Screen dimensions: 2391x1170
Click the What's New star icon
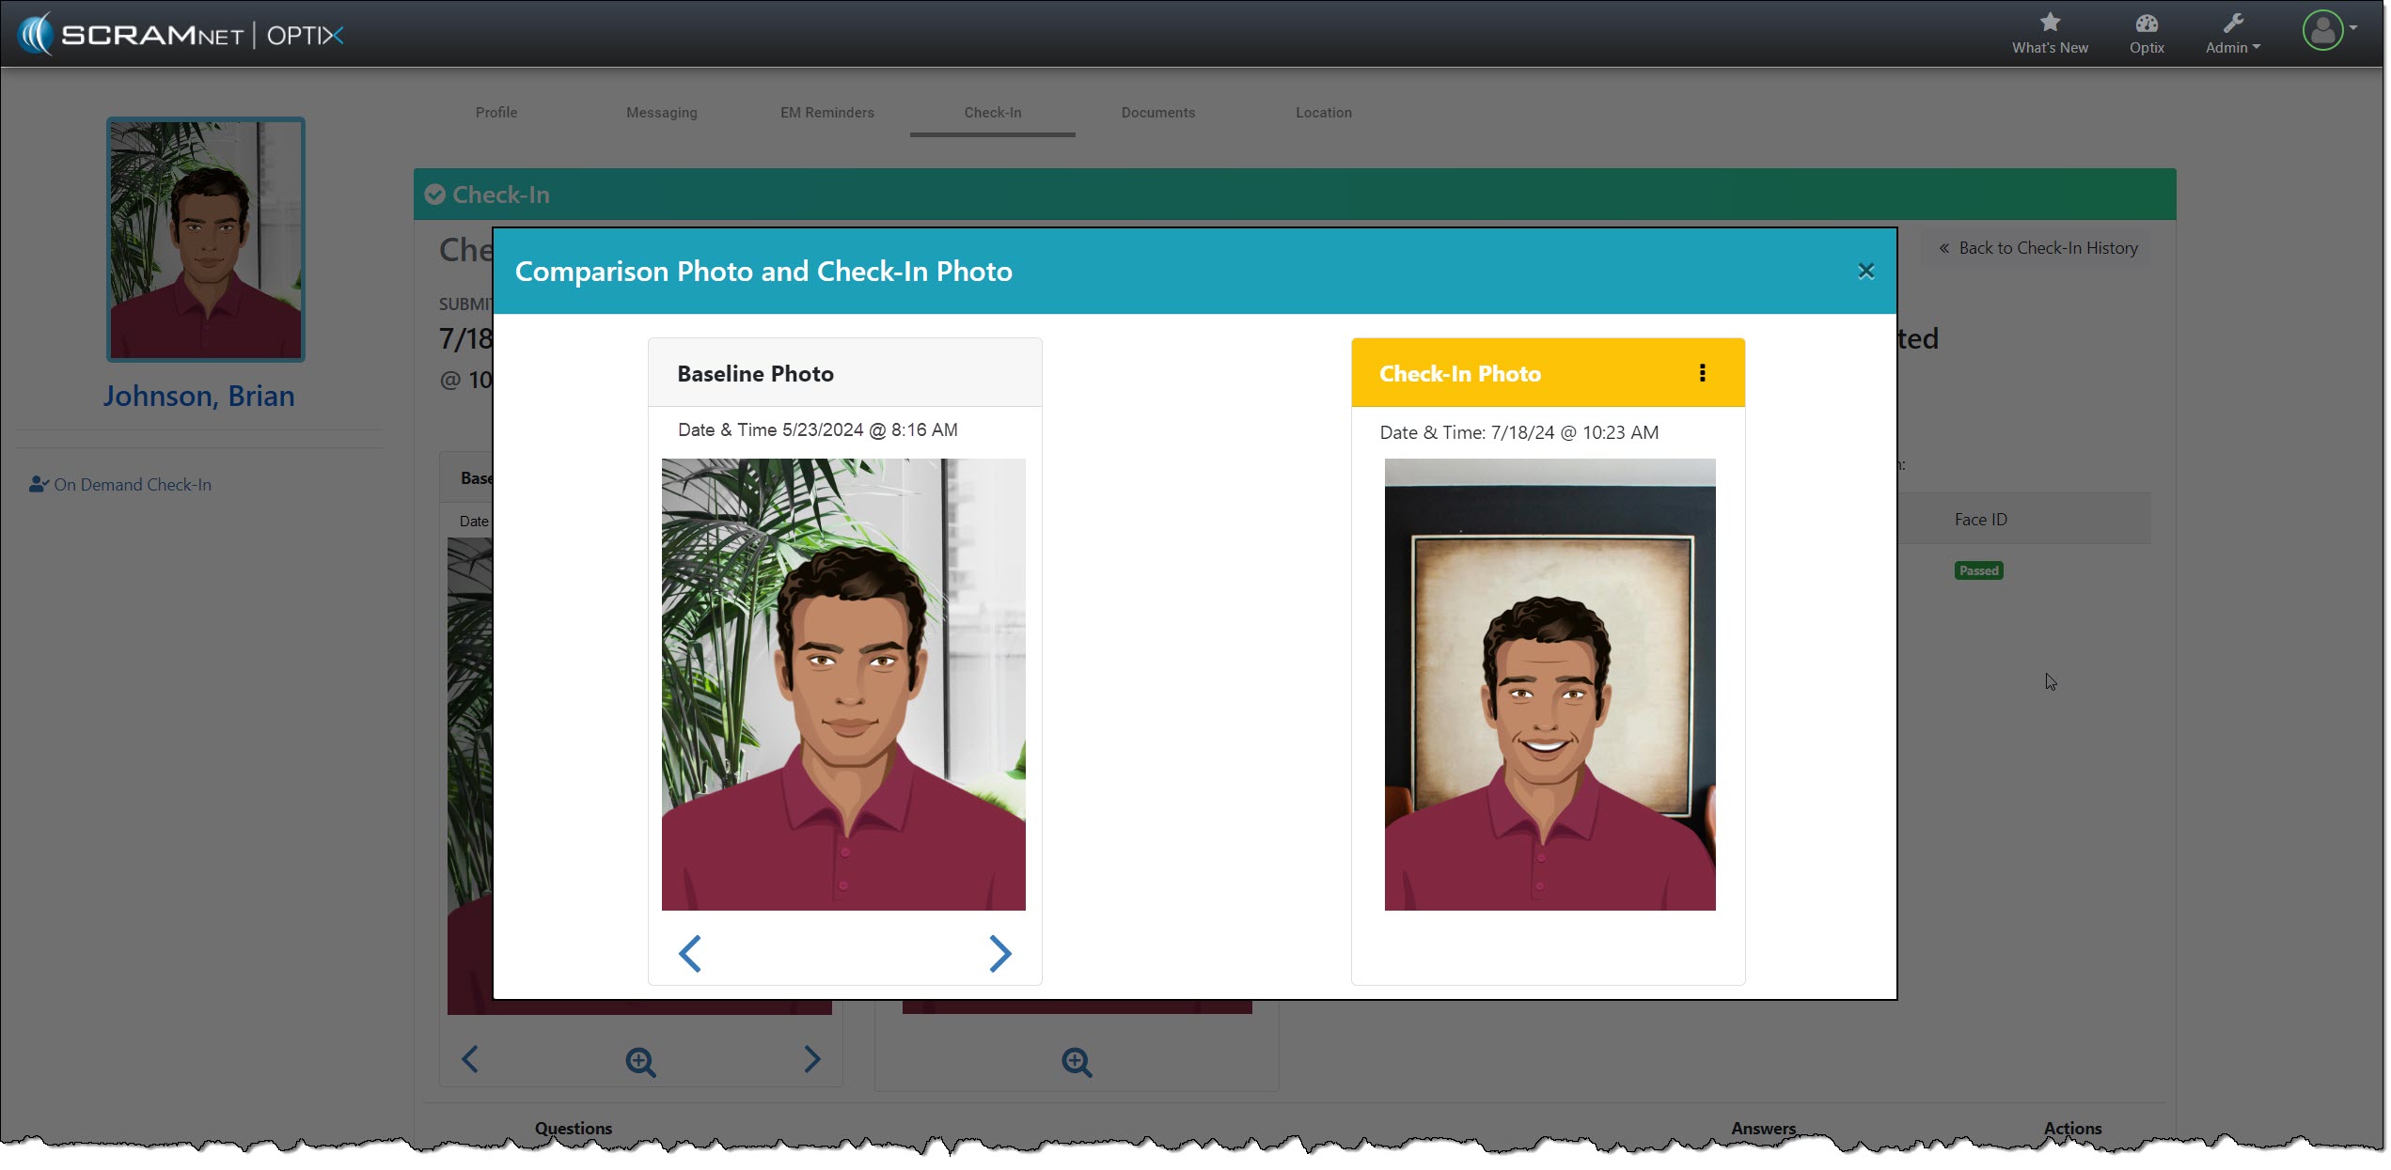point(2049,23)
